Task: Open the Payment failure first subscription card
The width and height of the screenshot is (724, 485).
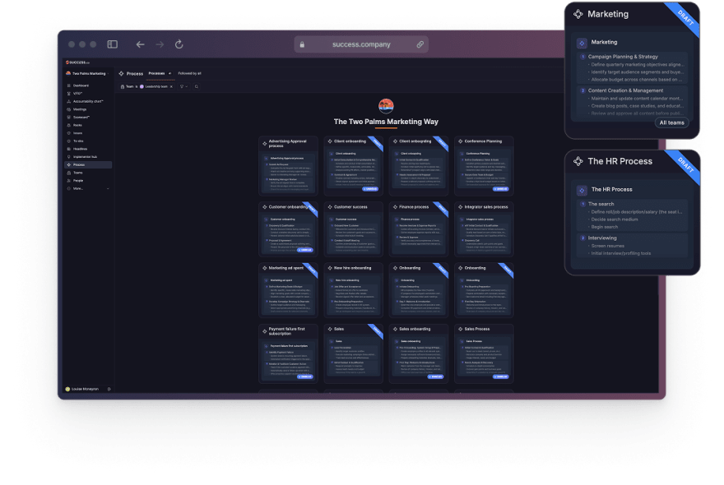Action: tap(289, 353)
